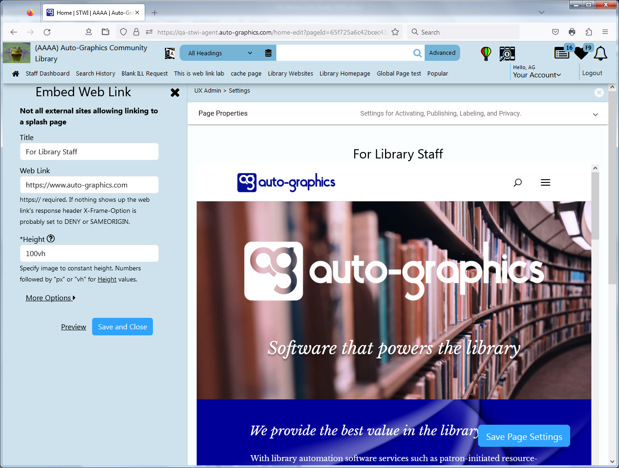Bookmark page with star icon in URL bar

point(395,32)
